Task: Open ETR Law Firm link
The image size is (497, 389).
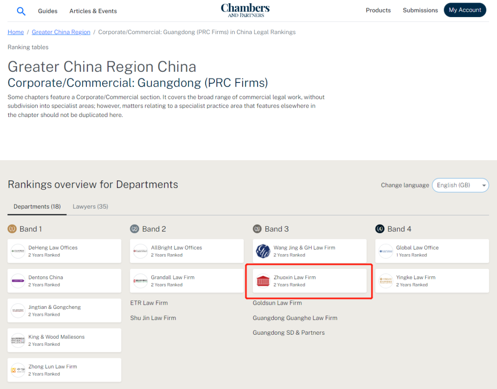Action: coord(149,303)
